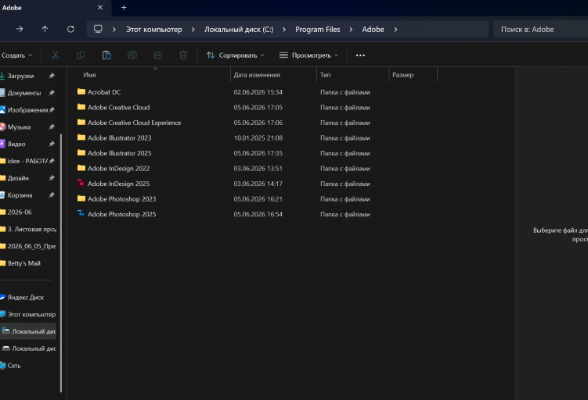Select Adobe Illustrator 2023 folder

(x=119, y=138)
